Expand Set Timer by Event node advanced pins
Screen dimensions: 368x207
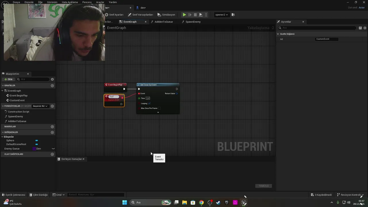click(x=158, y=112)
